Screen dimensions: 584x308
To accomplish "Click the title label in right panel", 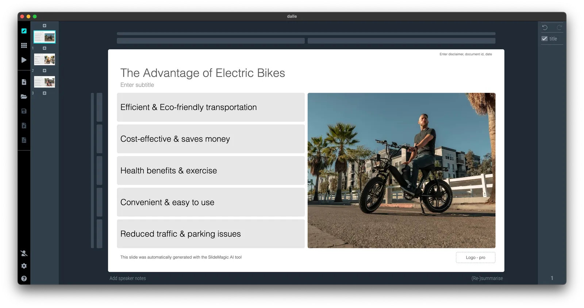I will pos(553,39).
